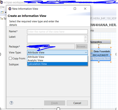118x110 pixels.
Task: Select Attribute View from the dropdown list
Action: pos(57,57)
